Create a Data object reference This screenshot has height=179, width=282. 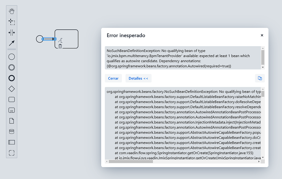point(11,121)
